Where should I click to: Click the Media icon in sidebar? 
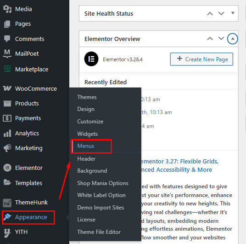click(x=7, y=9)
